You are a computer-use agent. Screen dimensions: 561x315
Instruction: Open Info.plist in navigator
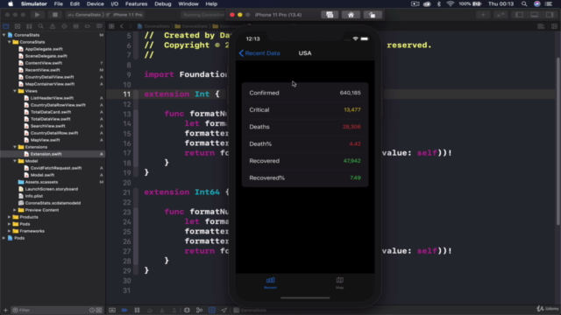click(x=34, y=196)
